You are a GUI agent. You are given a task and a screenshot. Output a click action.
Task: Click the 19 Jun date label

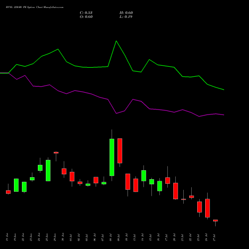point(15,237)
